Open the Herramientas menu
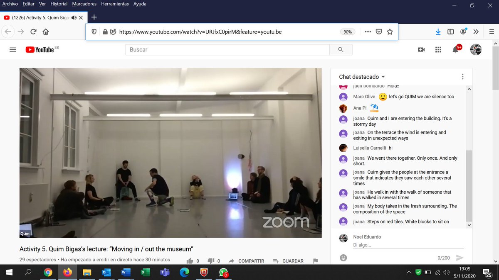The height and width of the screenshot is (280, 499). (x=115, y=4)
